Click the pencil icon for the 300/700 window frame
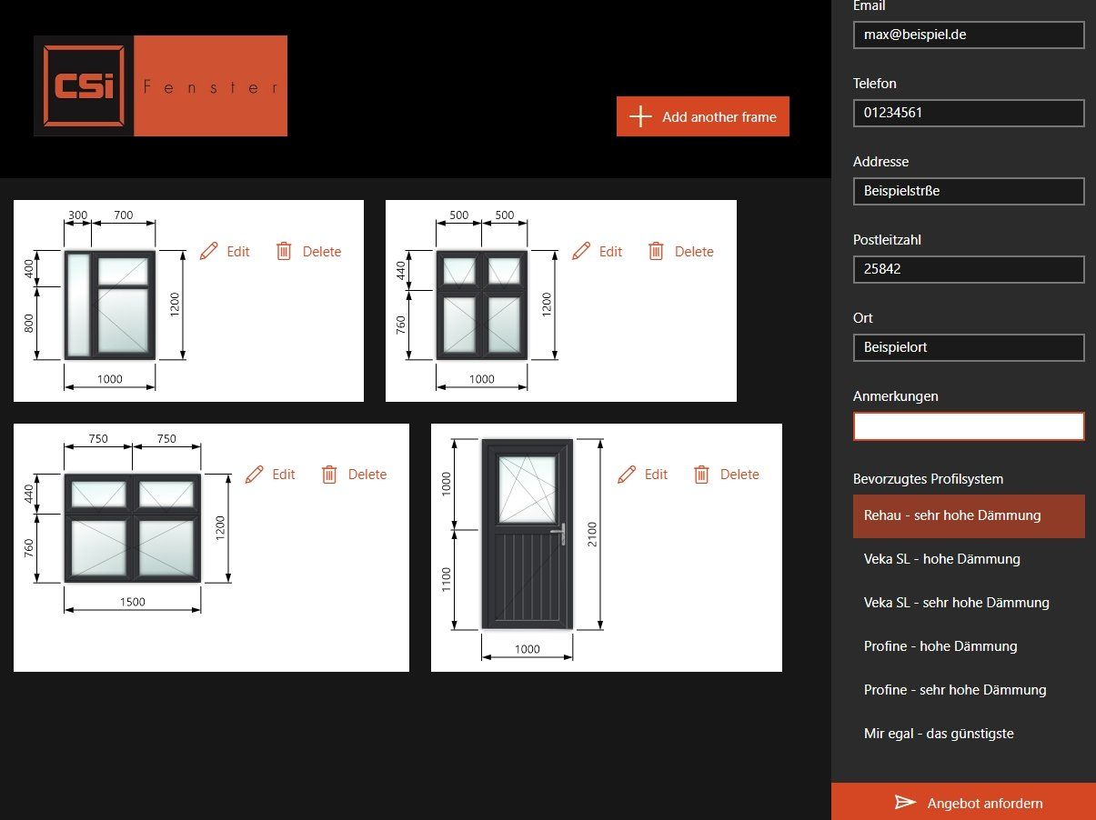The height and width of the screenshot is (820, 1096). pos(209,252)
